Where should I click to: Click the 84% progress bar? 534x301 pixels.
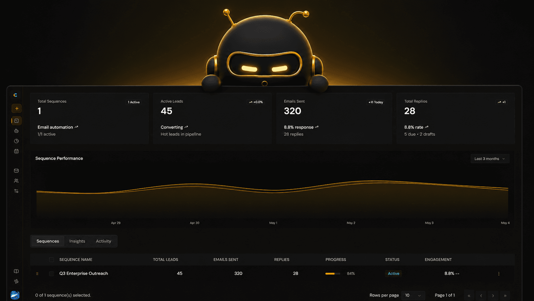pos(333,273)
